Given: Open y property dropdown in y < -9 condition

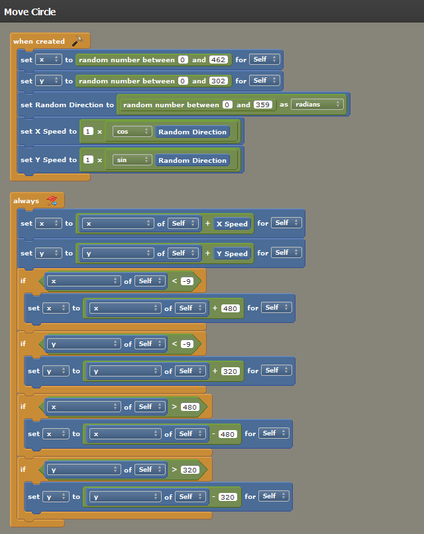Looking at the screenshot, I should click(x=84, y=344).
